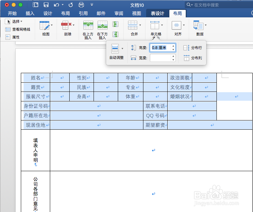Click the 单元格大小 cell size icon
The width and height of the screenshot is (253, 212).
coord(155,25)
